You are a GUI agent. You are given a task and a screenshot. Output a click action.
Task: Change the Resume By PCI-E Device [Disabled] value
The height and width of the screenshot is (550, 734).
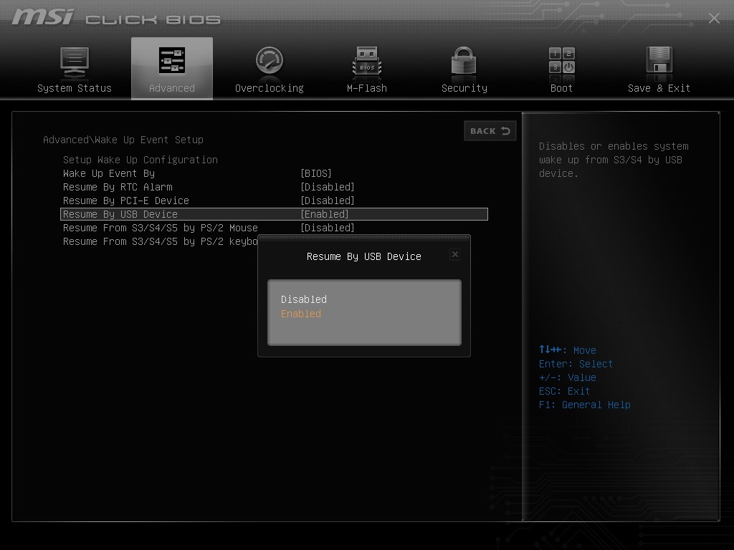[x=327, y=201]
